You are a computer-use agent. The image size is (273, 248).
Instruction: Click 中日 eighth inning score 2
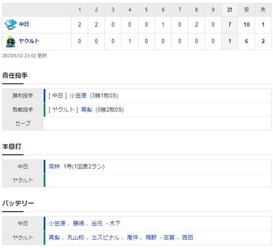196,24
